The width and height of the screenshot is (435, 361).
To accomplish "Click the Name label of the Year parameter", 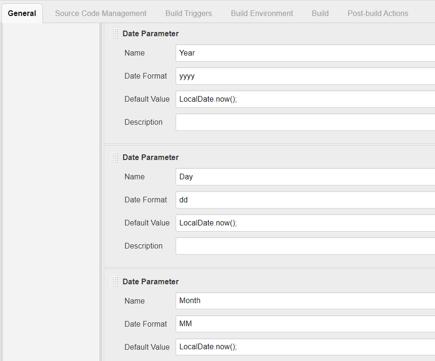I will 135,53.
